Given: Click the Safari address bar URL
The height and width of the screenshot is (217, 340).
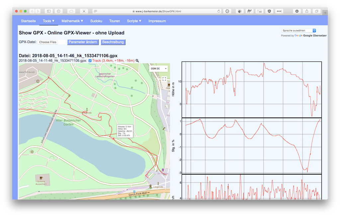Looking at the screenshot, I should pyautogui.click(x=158, y=11).
